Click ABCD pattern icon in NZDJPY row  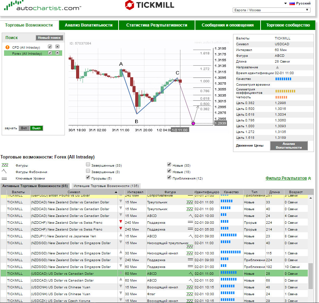coord(191,236)
